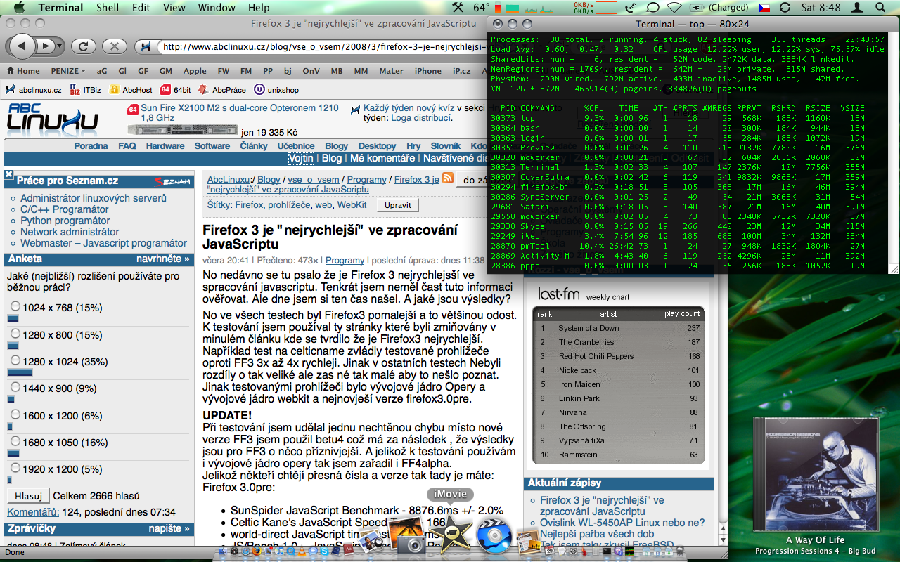
Task: Select poll option 1600 x 1200
Action: coord(15,415)
